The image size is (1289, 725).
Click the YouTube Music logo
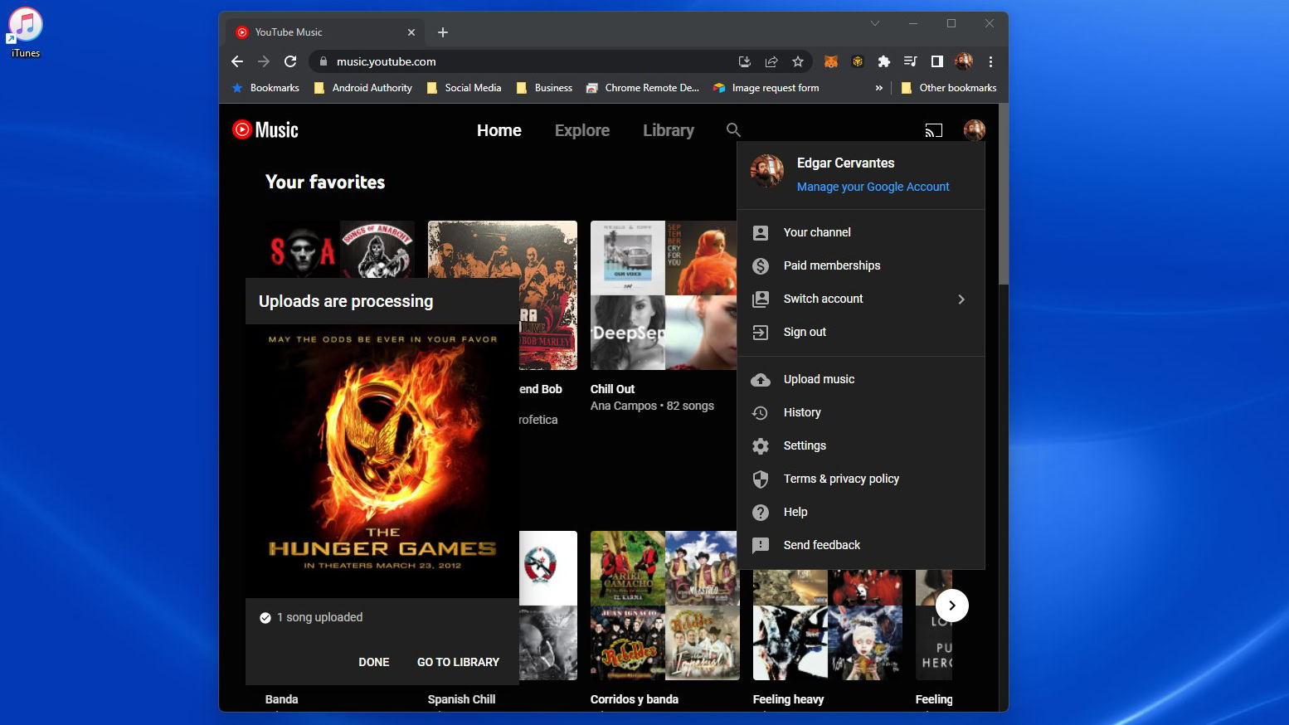pos(265,130)
